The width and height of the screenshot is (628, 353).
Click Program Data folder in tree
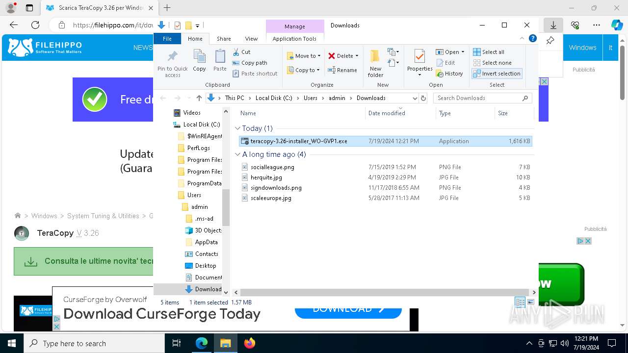point(200,183)
